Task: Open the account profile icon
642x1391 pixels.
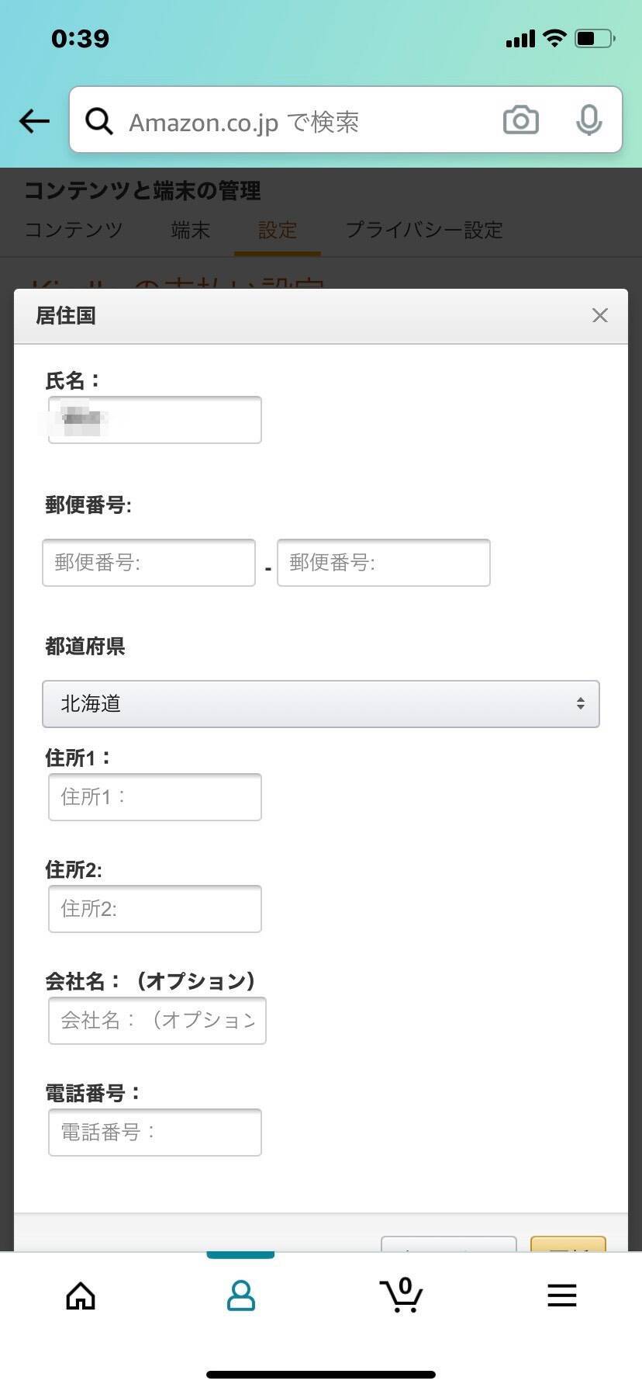Action: [x=240, y=1296]
